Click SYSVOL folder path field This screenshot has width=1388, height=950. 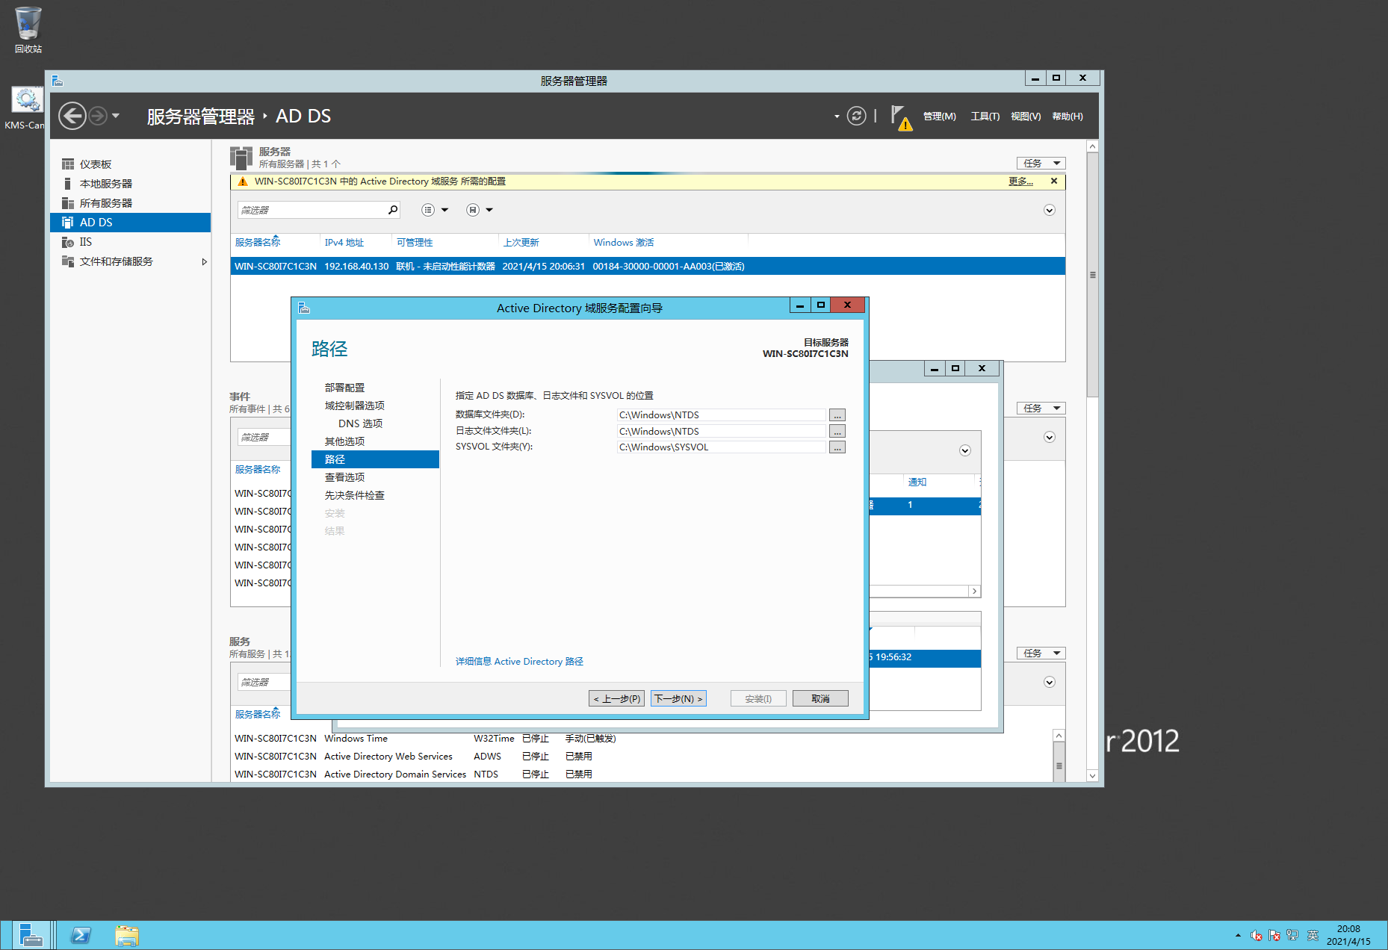(722, 447)
